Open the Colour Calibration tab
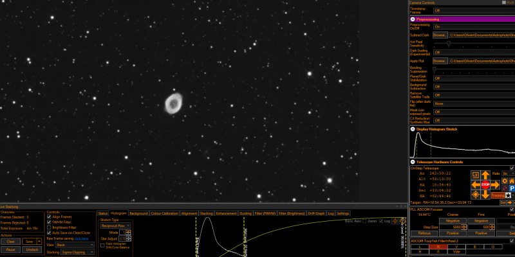This screenshot has width=515, height=257. [x=165, y=213]
